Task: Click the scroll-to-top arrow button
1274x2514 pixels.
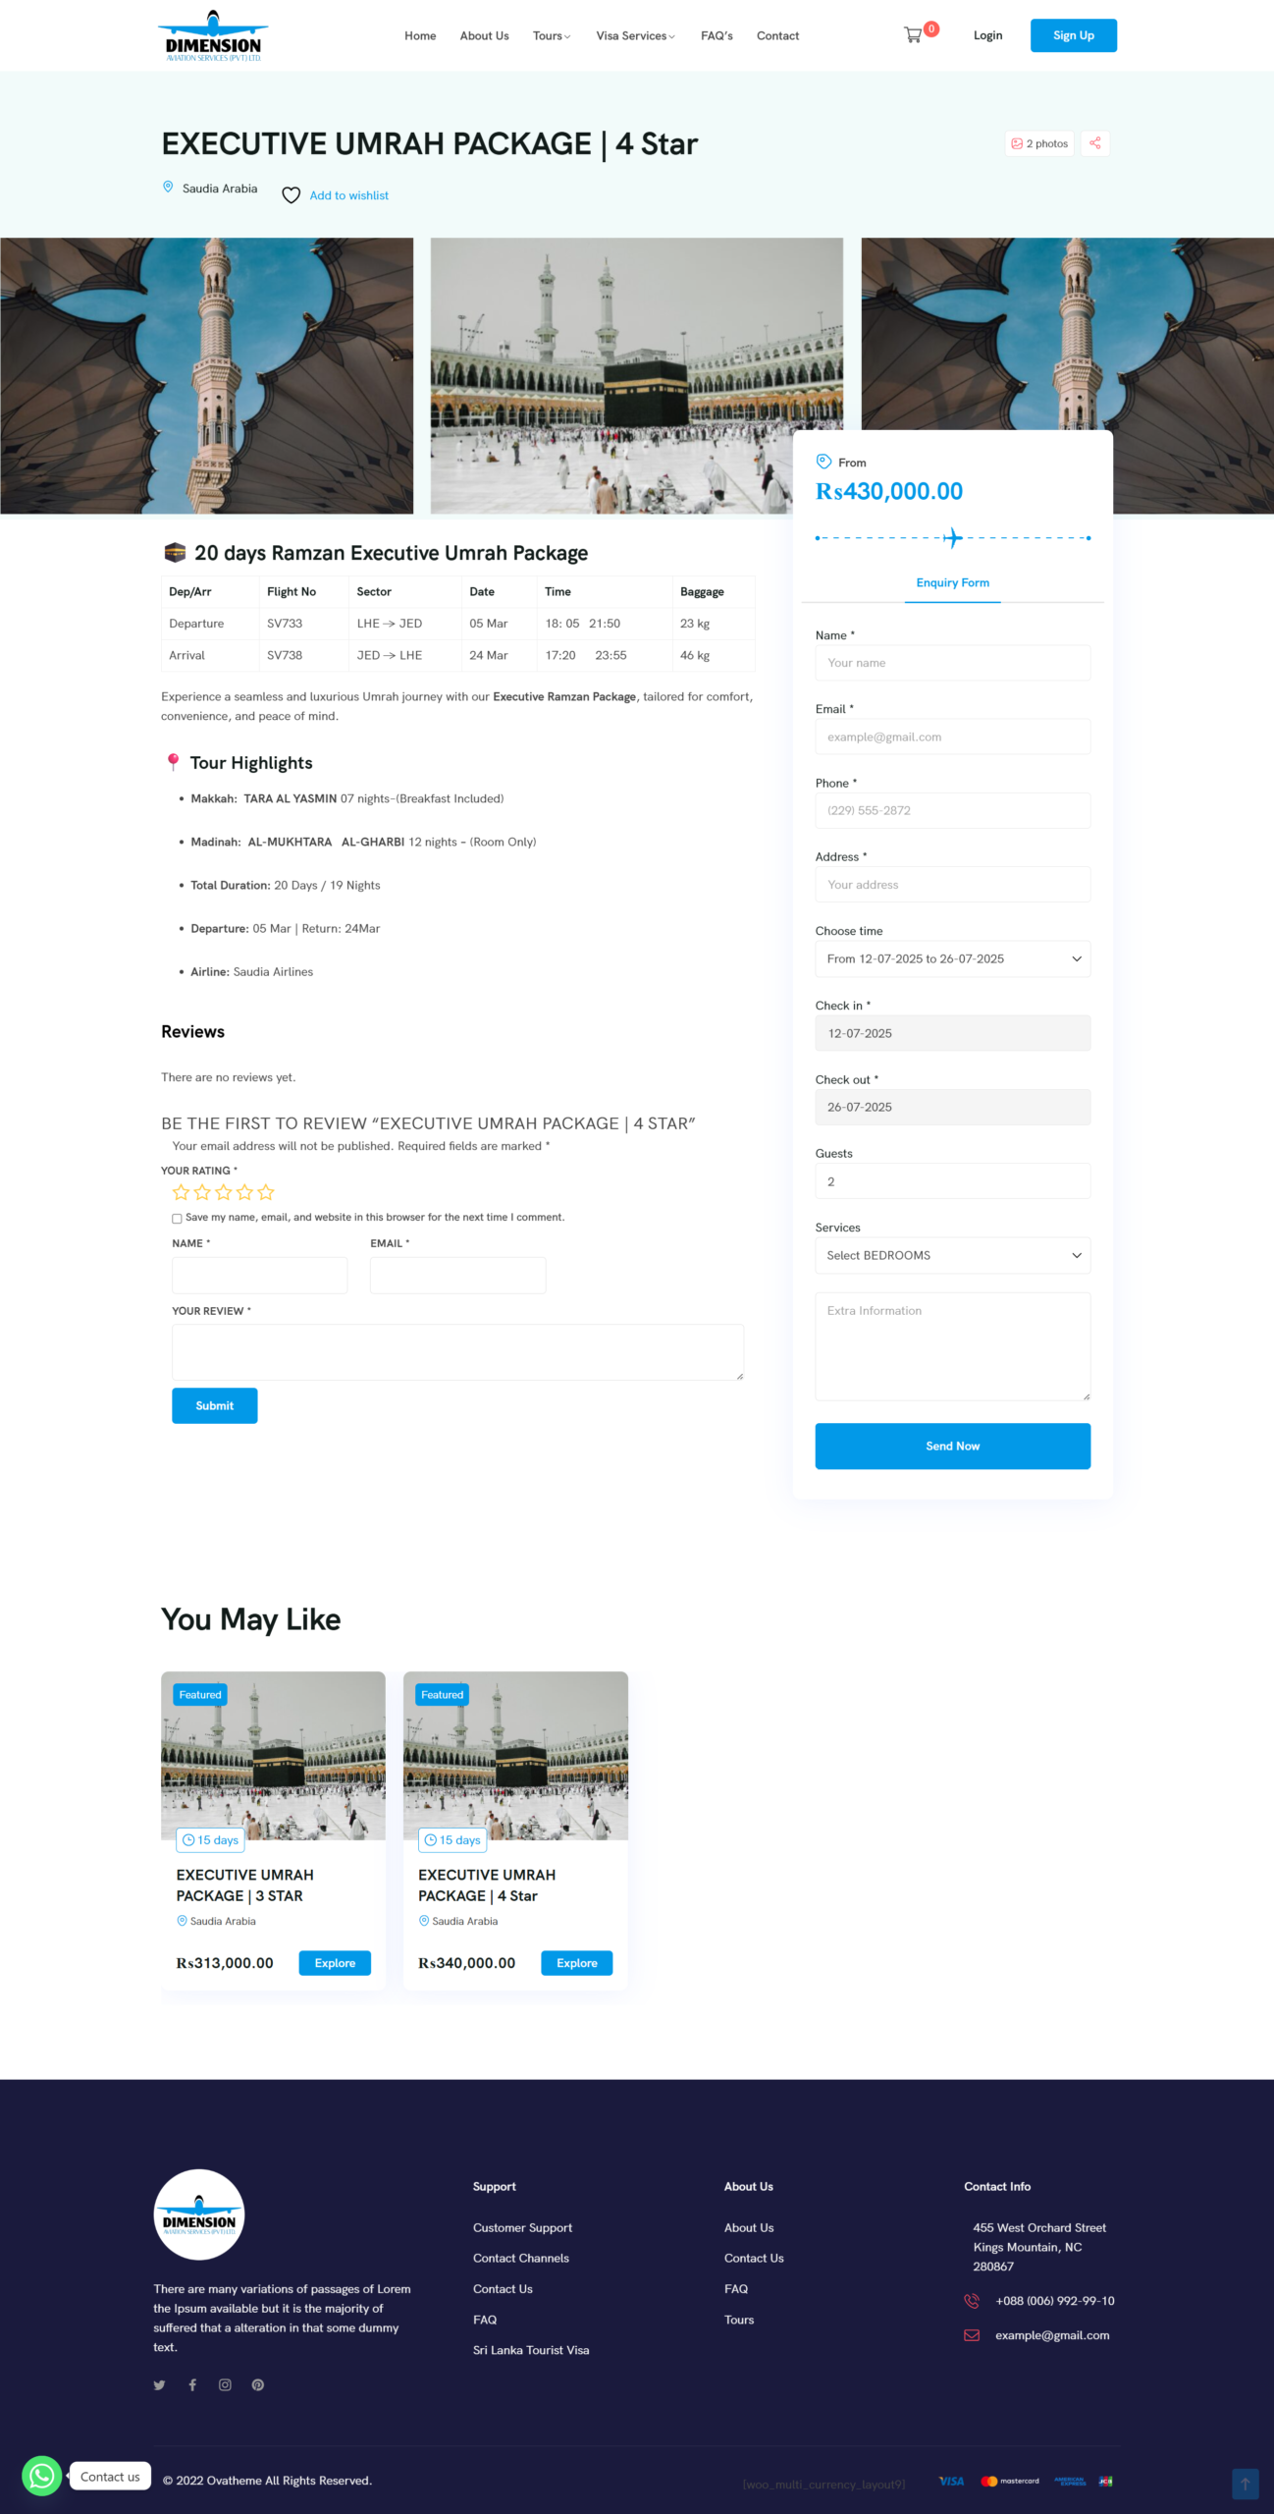Action: pos(1245,2484)
